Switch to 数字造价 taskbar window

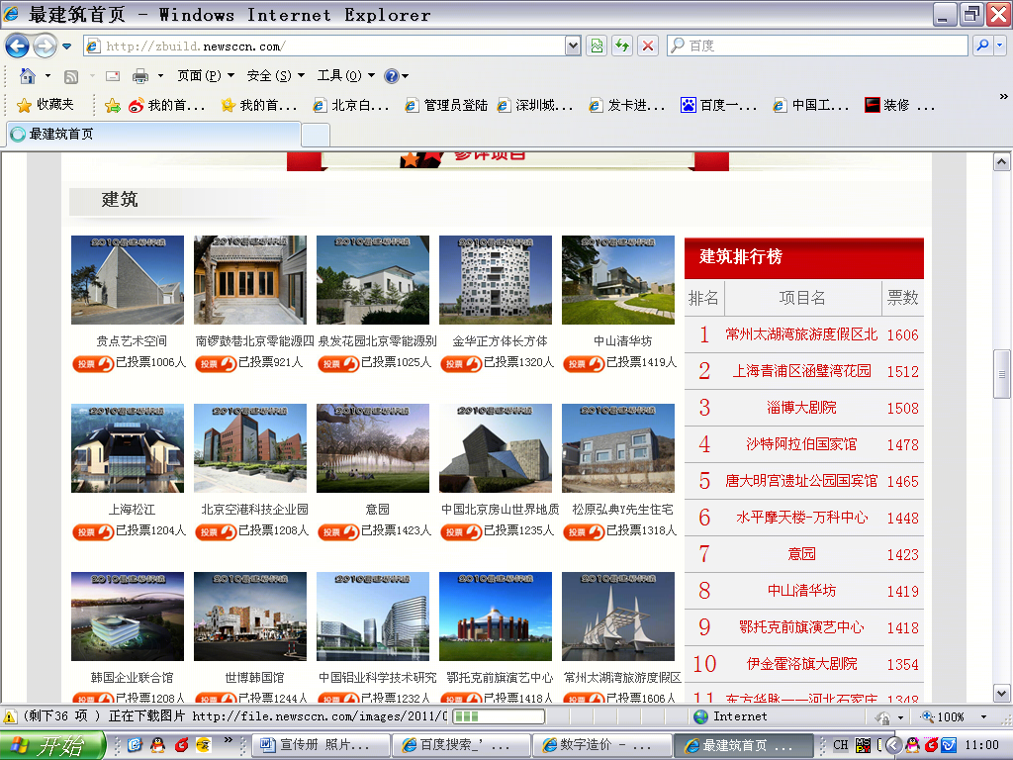tap(601, 746)
